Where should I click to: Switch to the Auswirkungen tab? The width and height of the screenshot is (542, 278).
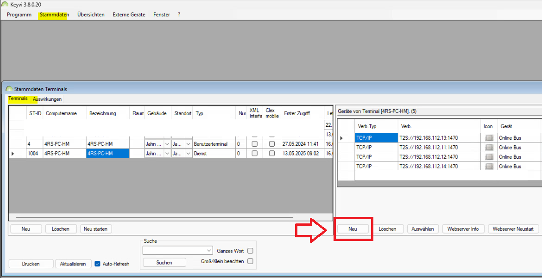47,99
